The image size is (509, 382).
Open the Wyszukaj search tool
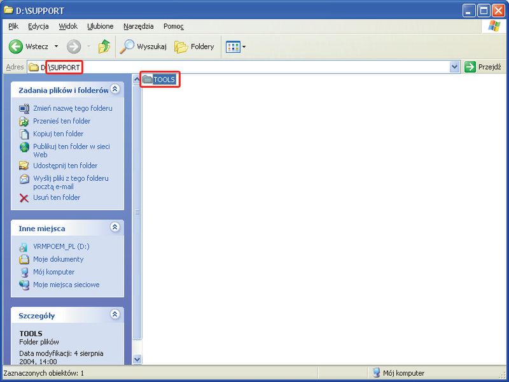point(143,46)
